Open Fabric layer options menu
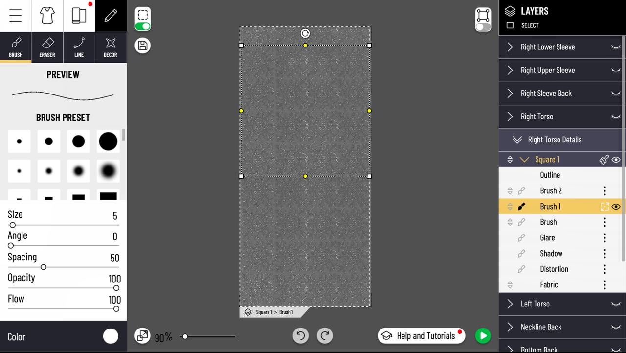Screen dimensions: 626x353 click(604, 284)
